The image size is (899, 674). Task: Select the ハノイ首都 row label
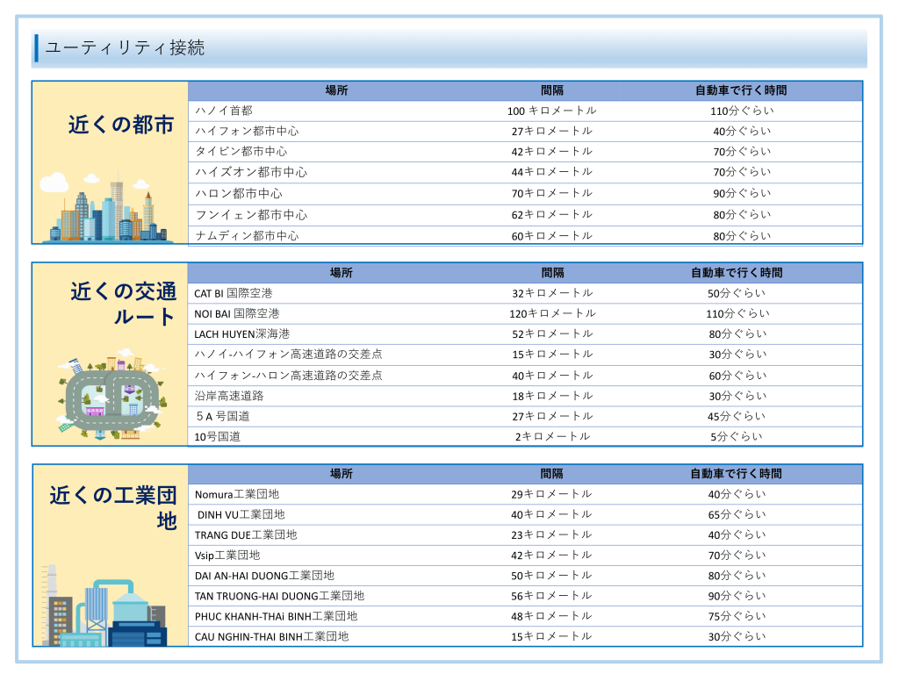coord(224,111)
